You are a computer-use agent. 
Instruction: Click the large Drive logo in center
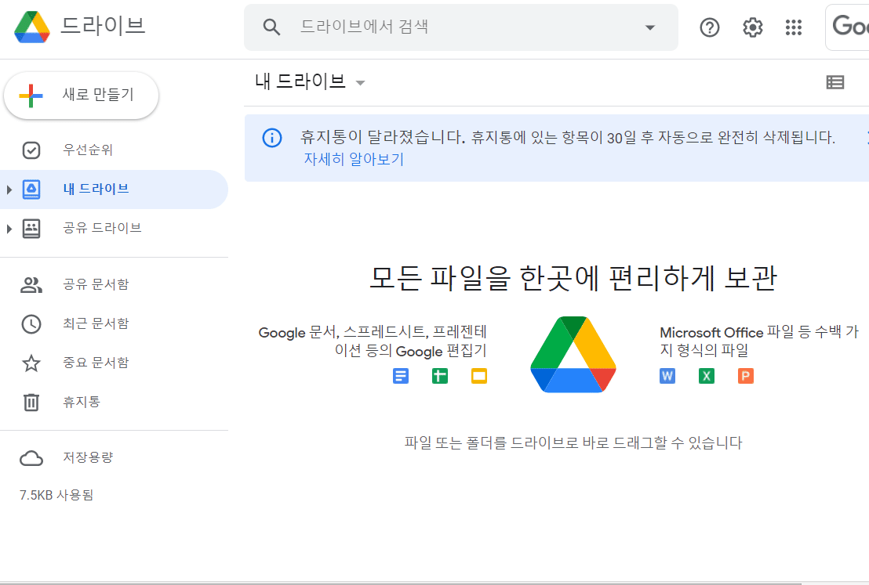pos(573,354)
